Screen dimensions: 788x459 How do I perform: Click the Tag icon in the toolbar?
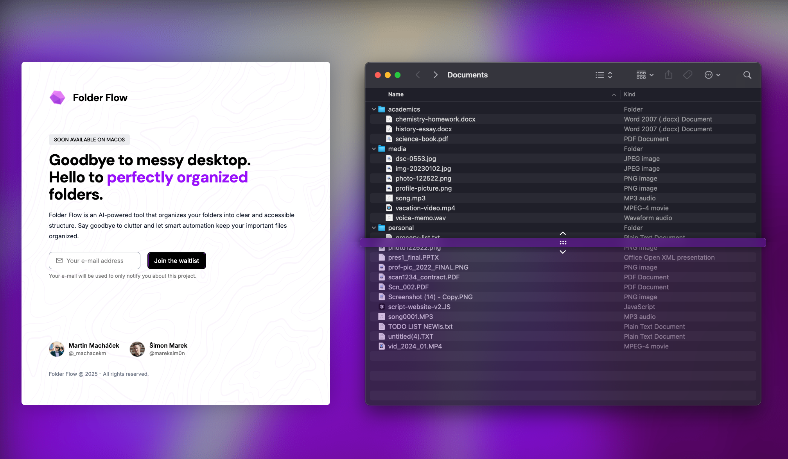click(687, 75)
